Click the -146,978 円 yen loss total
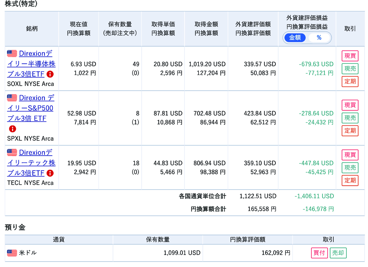The height and width of the screenshot is (267, 368). (318, 209)
